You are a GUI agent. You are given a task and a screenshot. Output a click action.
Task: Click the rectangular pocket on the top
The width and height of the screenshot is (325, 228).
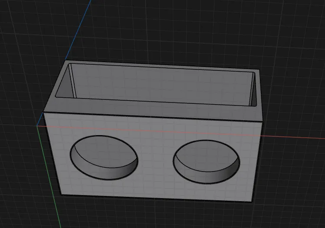pyautogui.click(x=156, y=85)
